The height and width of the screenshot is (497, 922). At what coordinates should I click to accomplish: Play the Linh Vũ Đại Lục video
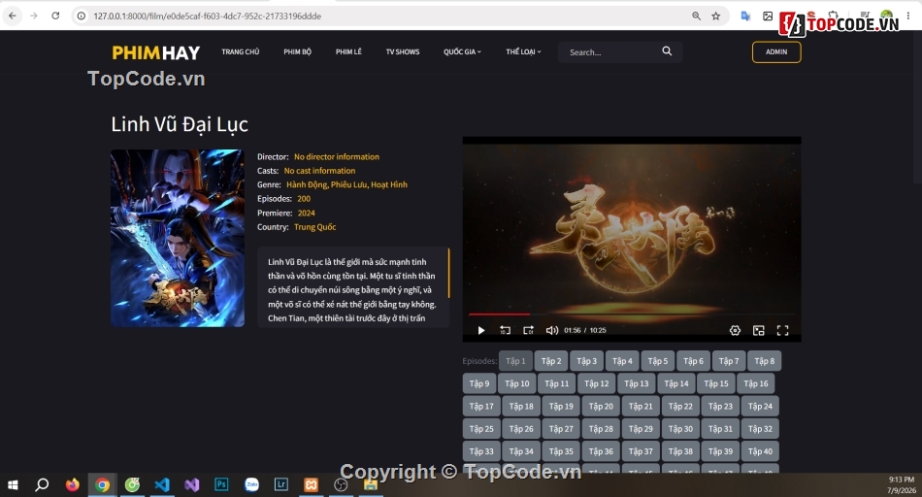[x=481, y=331]
